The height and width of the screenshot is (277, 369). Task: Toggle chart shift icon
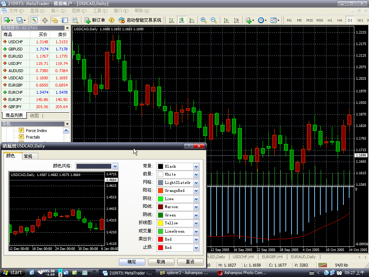coord(236,20)
